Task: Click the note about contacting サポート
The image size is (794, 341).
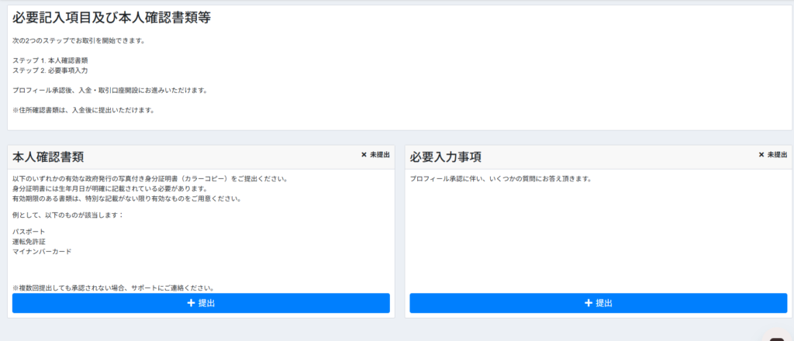Action: tap(113, 288)
